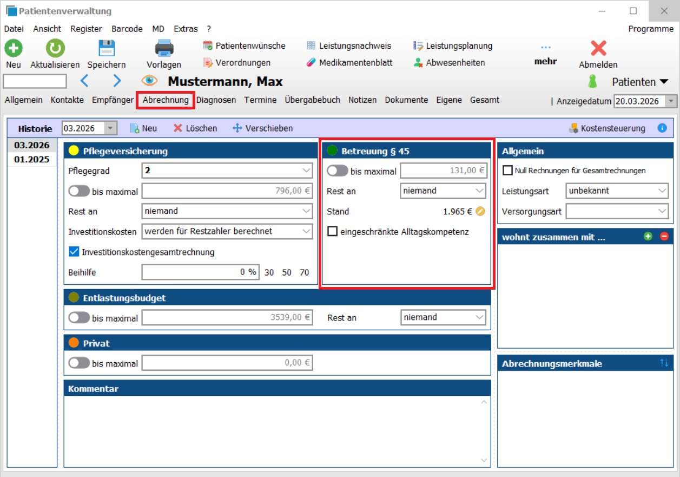The height and width of the screenshot is (477, 680).
Task: Click the green plus in 'wohnt zusammen mit'
Action: click(x=648, y=237)
